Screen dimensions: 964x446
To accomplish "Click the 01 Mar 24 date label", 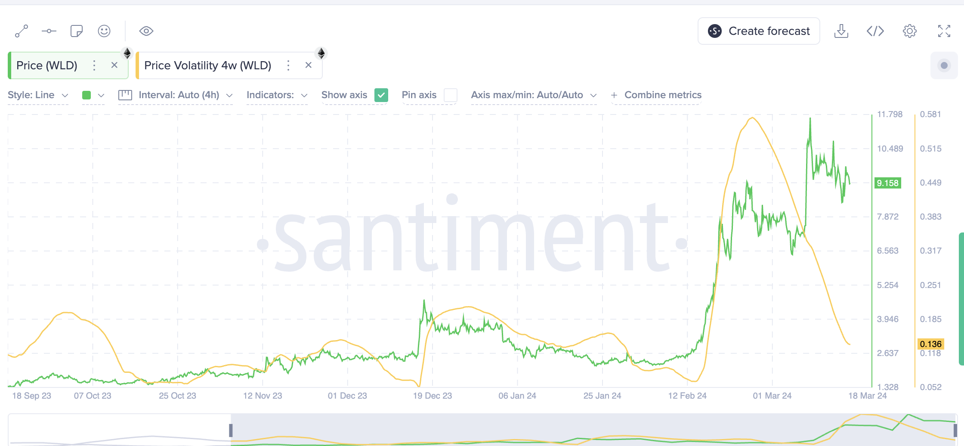I will [x=772, y=396].
